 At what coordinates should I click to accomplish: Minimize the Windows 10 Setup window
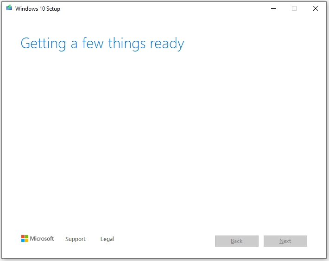[x=273, y=9]
